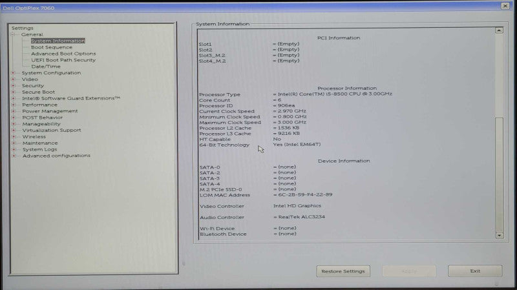517x290 pixels.
Task: Click the Restore Settings button
Action: pos(343,271)
